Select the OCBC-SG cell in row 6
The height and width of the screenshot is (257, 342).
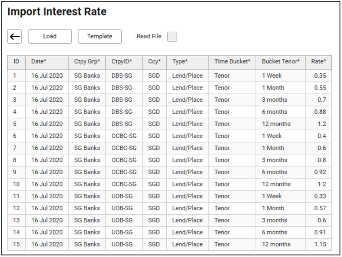(124, 136)
